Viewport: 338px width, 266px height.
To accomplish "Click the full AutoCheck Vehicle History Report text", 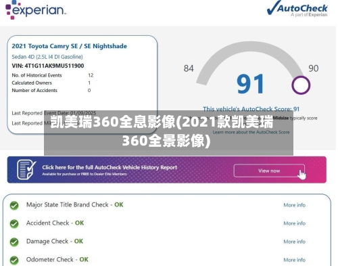I will pos(110,167).
